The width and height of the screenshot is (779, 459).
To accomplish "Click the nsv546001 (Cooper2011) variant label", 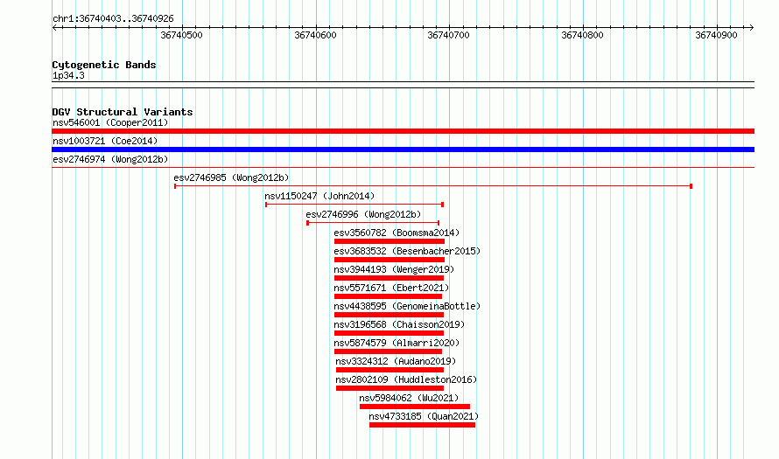I will [110, 122].
